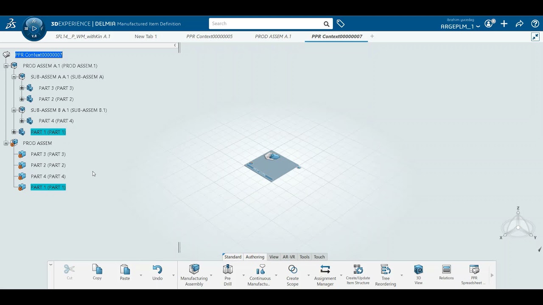
Task: Open the Help question mark icon
Action: (535, 24)
